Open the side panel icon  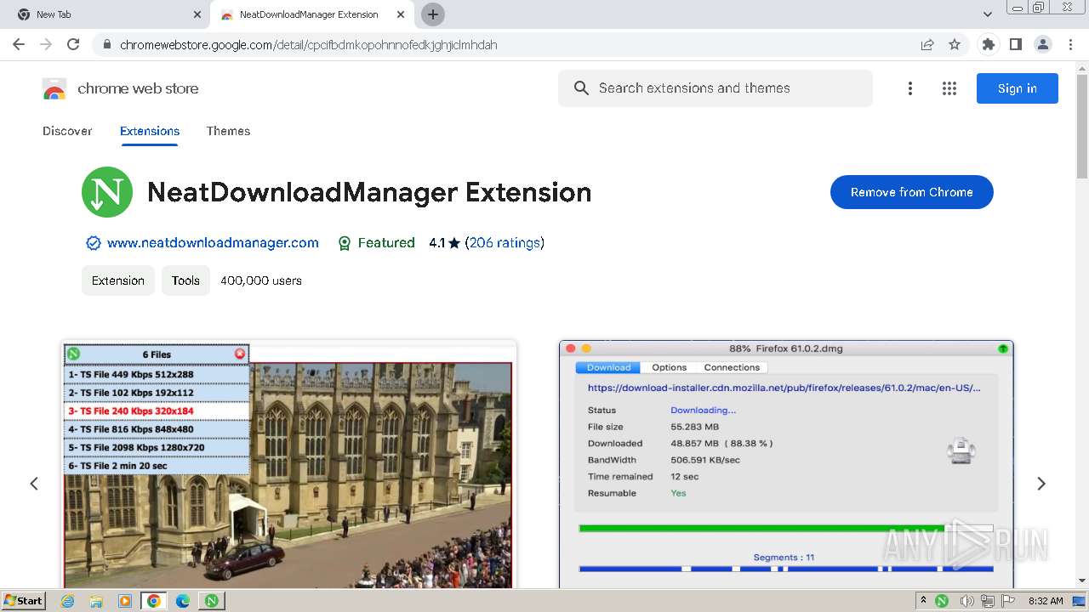pyautogui.click(x=1015, y=44)
